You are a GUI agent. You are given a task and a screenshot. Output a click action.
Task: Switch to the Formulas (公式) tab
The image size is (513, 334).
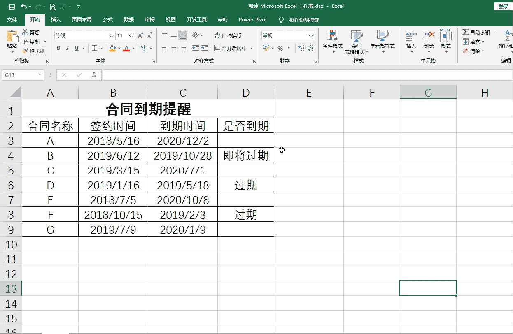108,20
